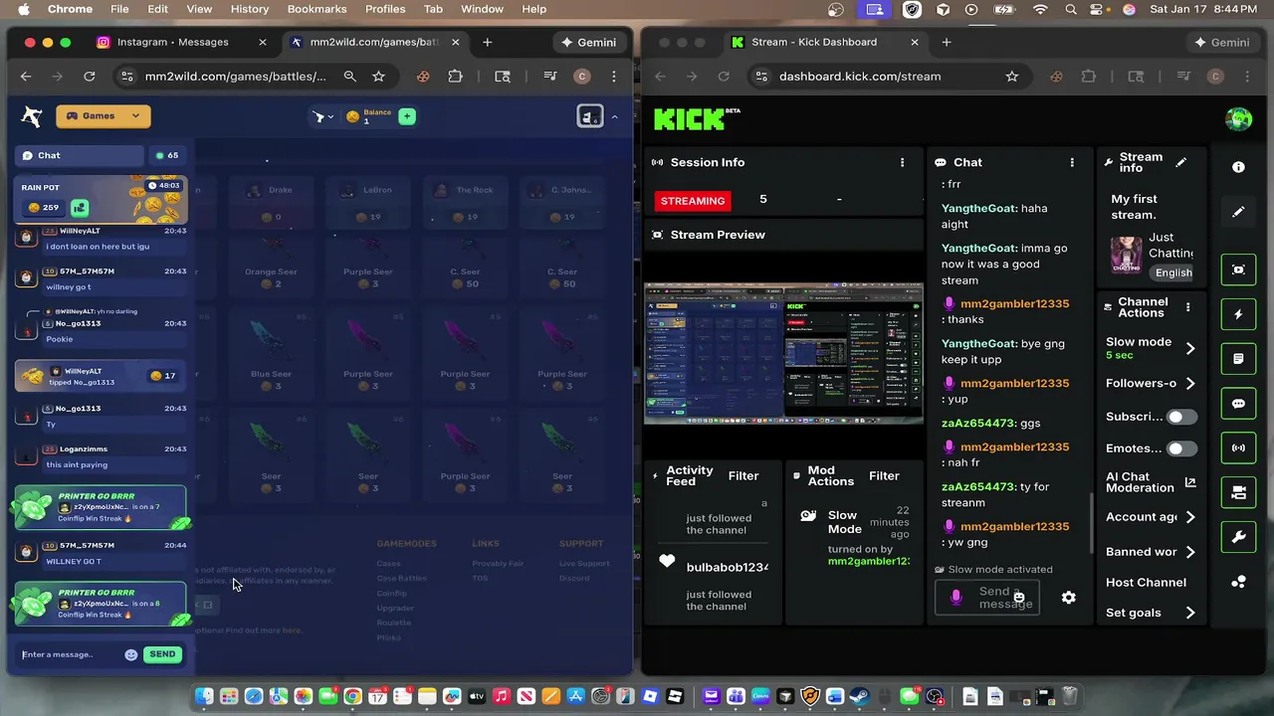Screen dimensions: 1274x716
Task: Click the English language tag in Stream info
Action: click(x=1173, y=272)
